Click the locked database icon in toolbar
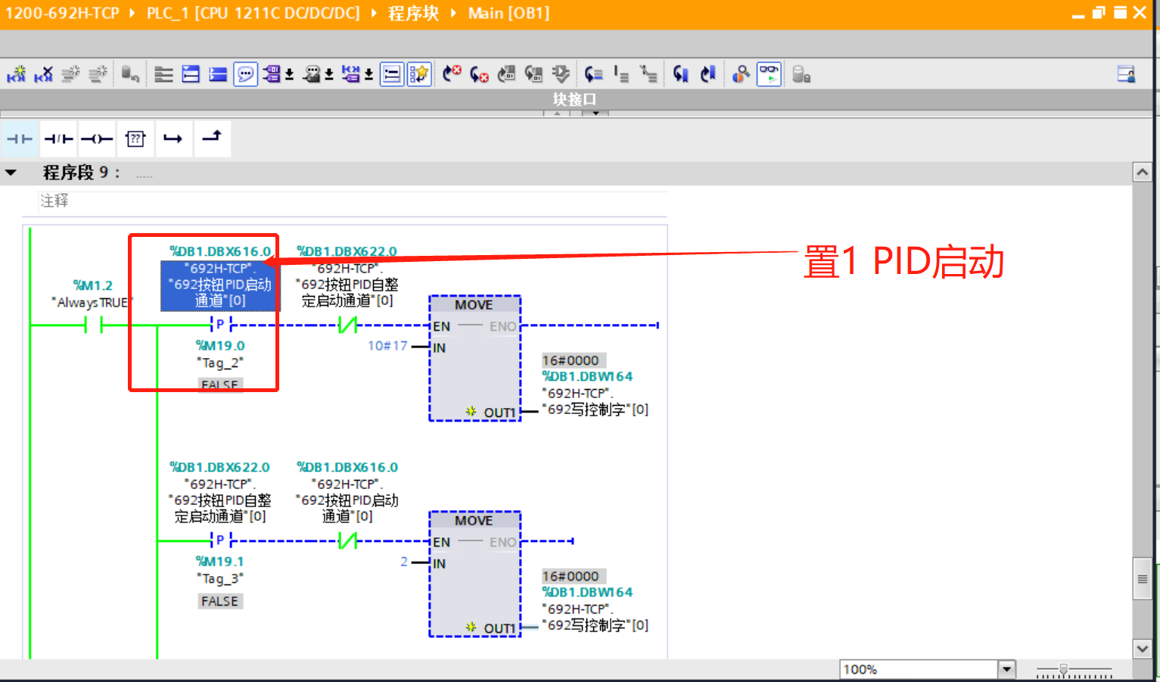 point(801,74)
